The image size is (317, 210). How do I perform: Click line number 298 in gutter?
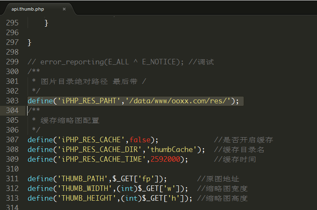[x=12, y=52]
